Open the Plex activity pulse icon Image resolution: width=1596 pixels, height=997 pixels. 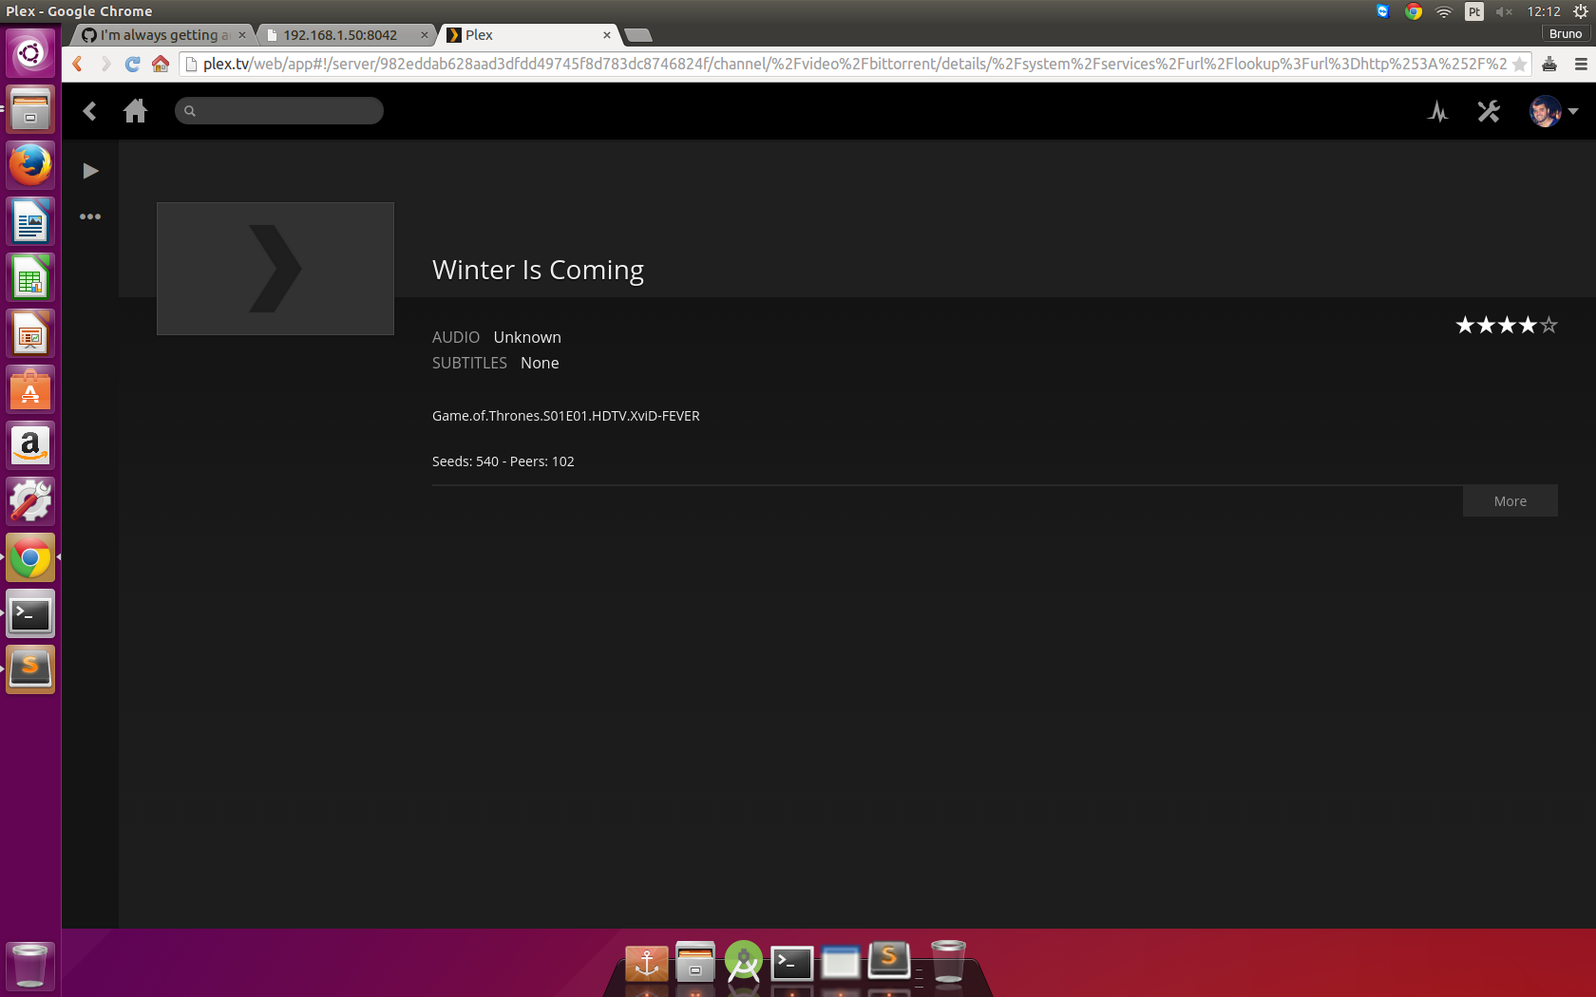(x=1437, y=111)
